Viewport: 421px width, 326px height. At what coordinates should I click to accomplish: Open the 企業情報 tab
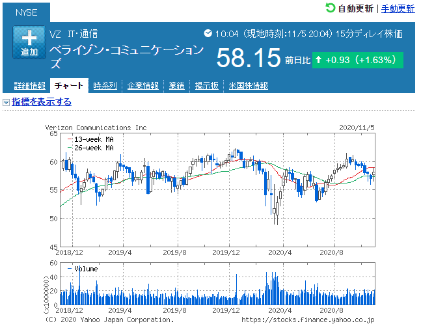[143, 86]
